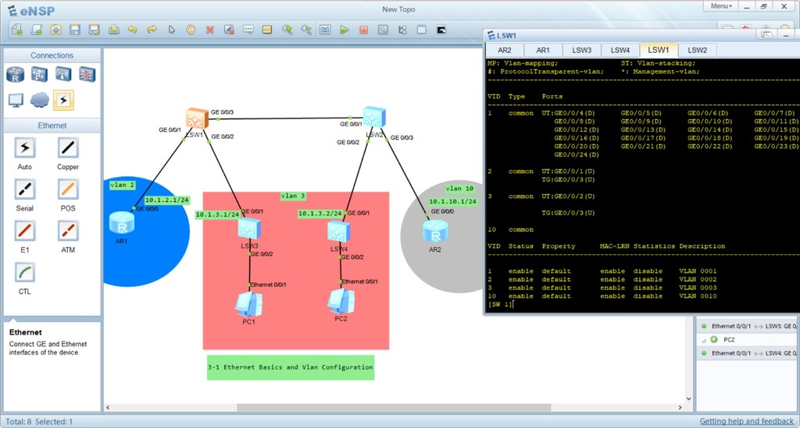Click the Zoom In magnifier icon

point(287,30)
